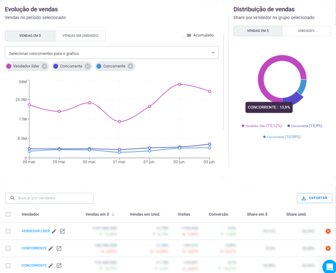336x273 pixels.
Task: Open the chat bubble widget
Action: click(330, 267)
